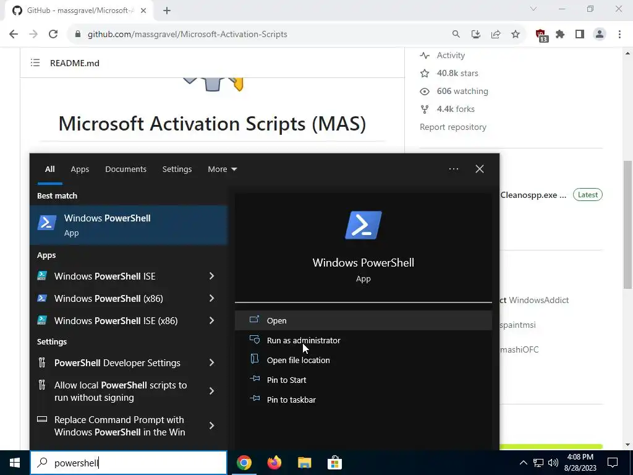
Task: Expand Replace Command Prompt setting arrow
Action: (211, 426)
